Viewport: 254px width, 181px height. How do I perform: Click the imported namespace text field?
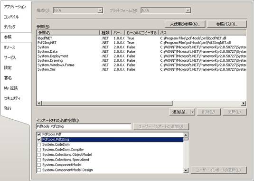(x=84, y=126)
